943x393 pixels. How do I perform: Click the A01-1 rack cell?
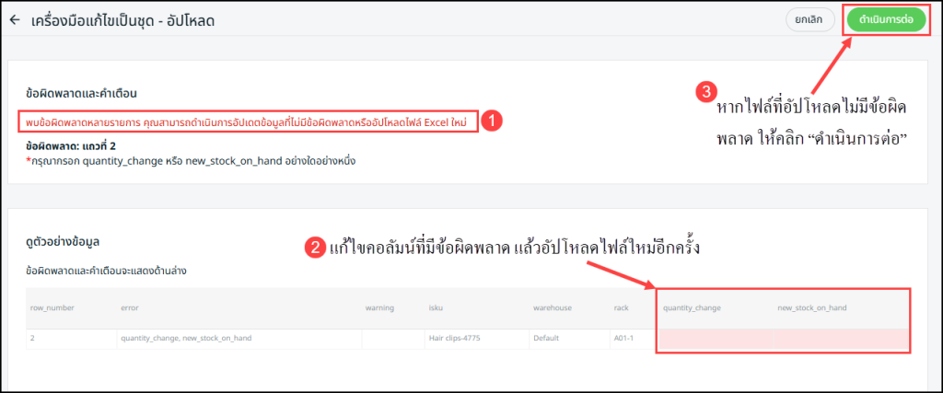[x=623, y=339]
